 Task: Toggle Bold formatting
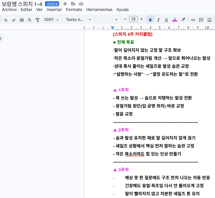[x=150, y=20]
